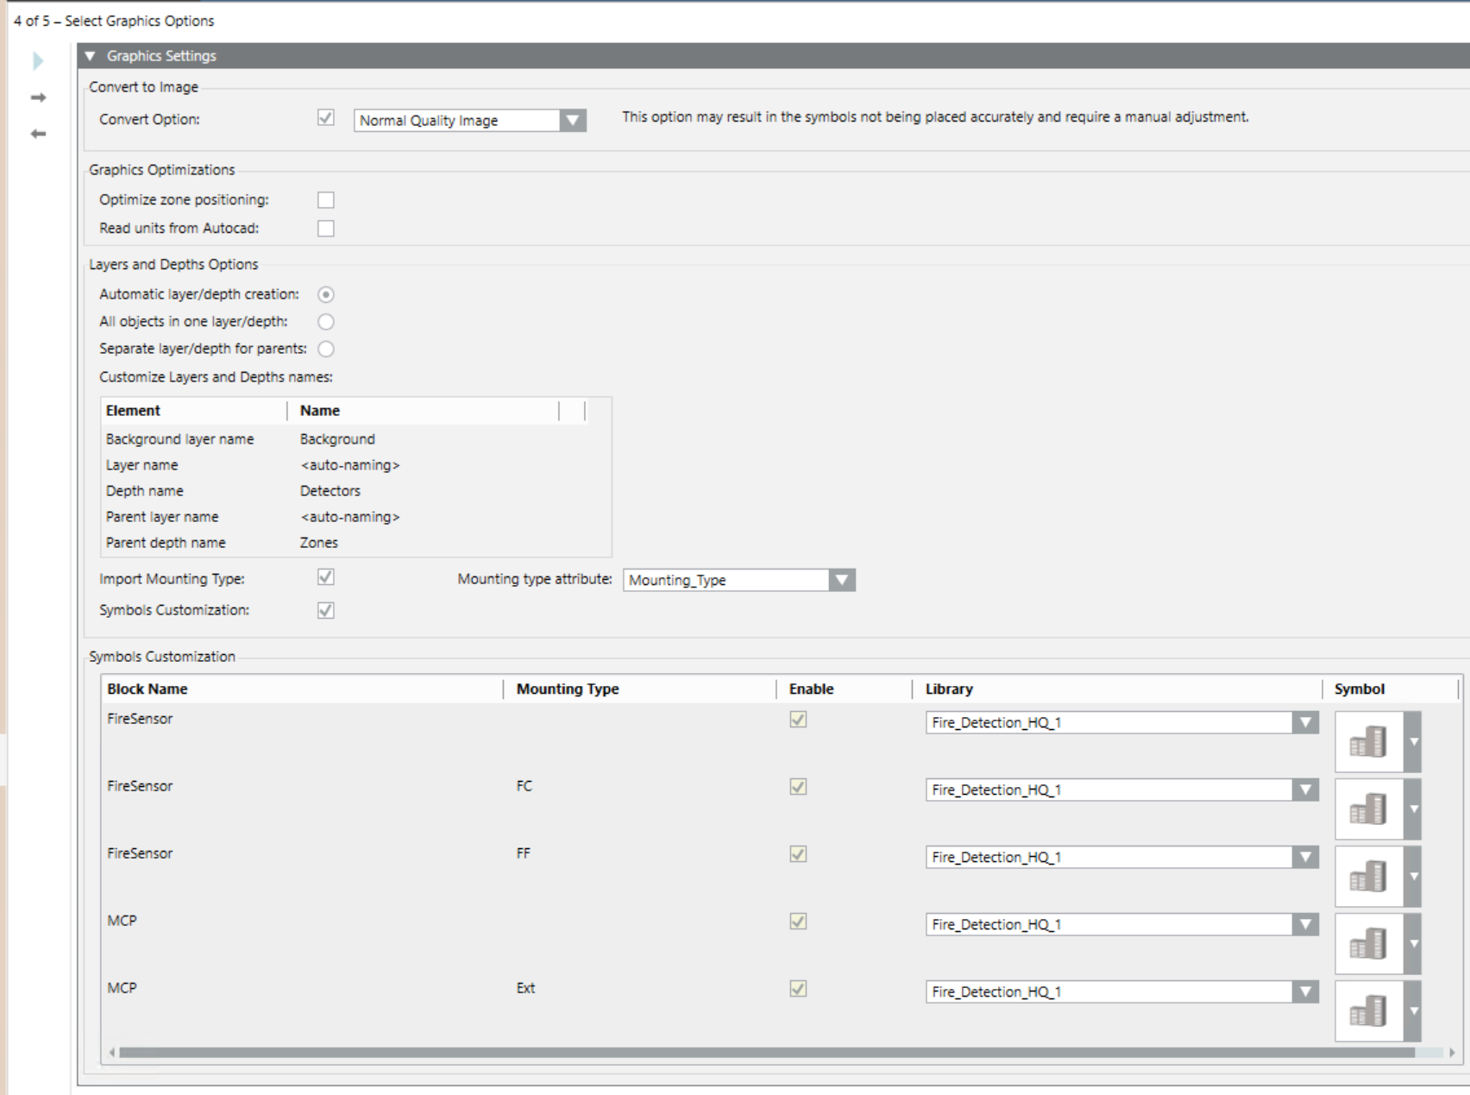Open Library dropdown for MCP Ext row
1470x1095 pixels.
click(1305, 991)
